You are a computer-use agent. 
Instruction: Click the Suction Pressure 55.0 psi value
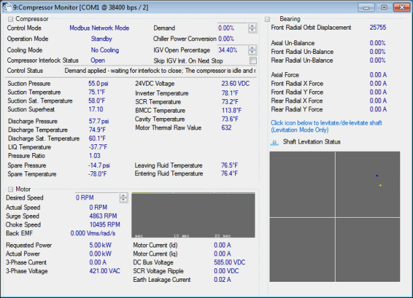[98, 84]
